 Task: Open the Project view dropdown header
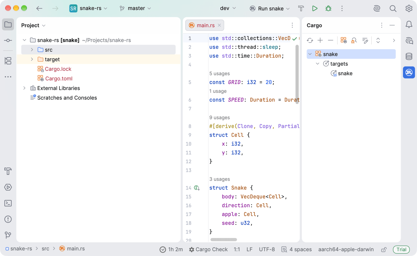(x=33, y=25)
